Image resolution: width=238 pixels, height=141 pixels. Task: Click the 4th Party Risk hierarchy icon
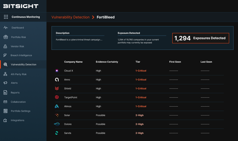[x=5, y=74]
